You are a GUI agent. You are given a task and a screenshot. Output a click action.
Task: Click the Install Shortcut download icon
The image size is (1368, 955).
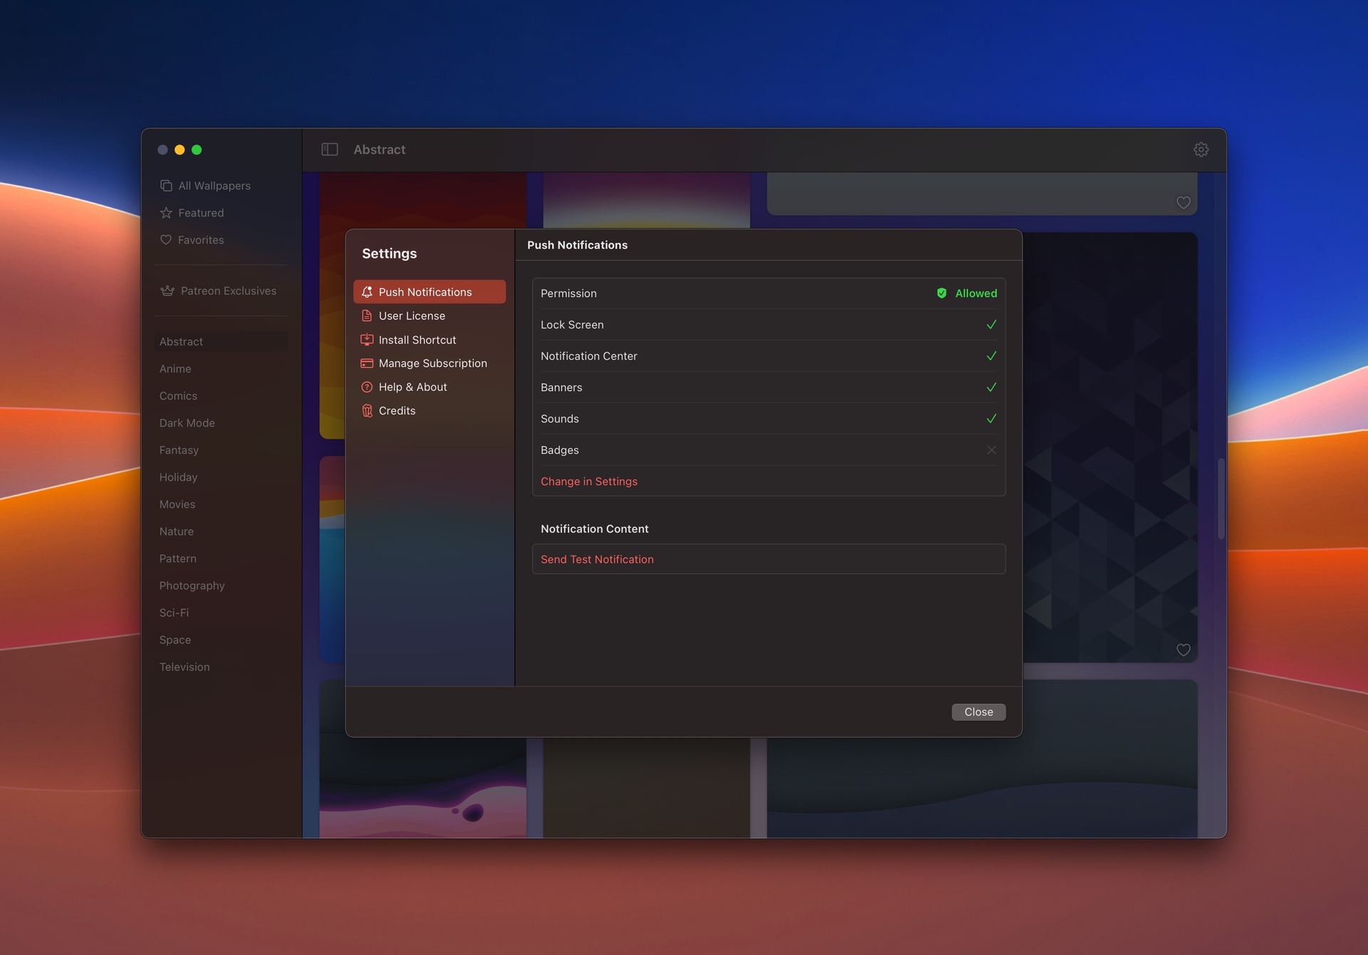tap(367, 340)
